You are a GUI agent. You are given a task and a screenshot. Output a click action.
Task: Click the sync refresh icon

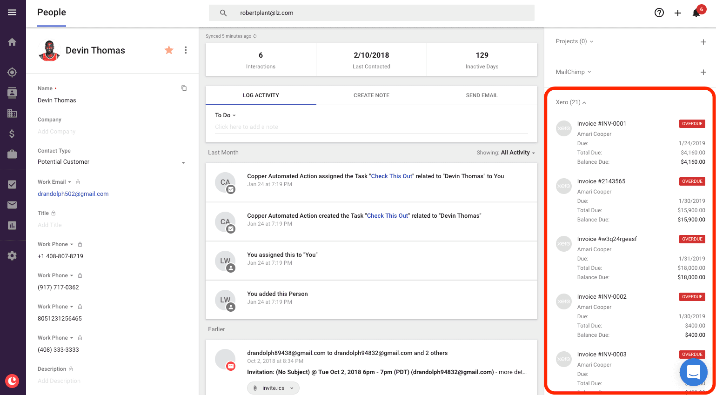pyautogui.click(x=255, y=36)
